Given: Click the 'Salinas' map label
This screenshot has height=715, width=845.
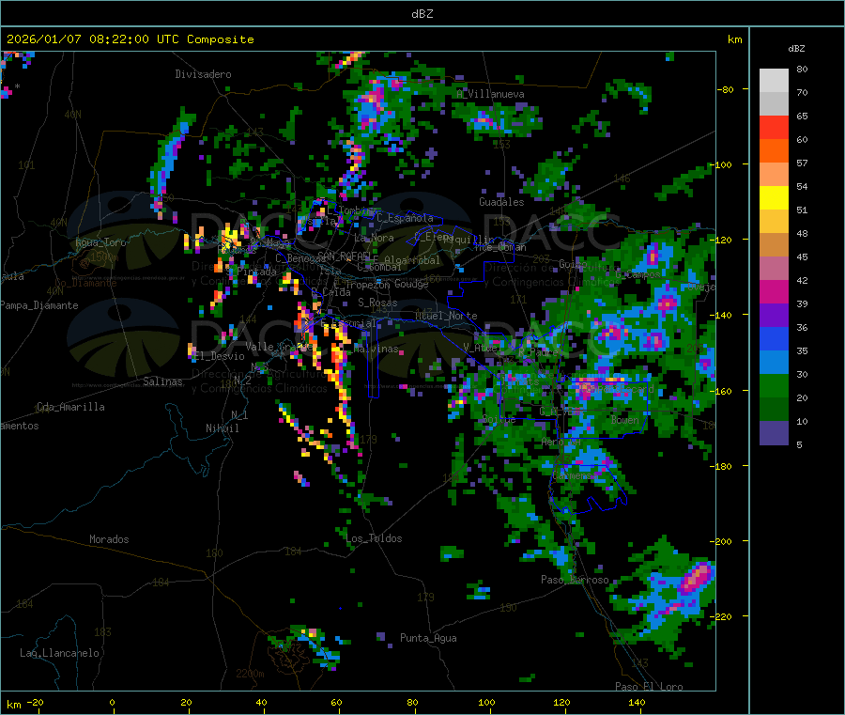Looking at the screenshot, I should click(x=162, y=381).
